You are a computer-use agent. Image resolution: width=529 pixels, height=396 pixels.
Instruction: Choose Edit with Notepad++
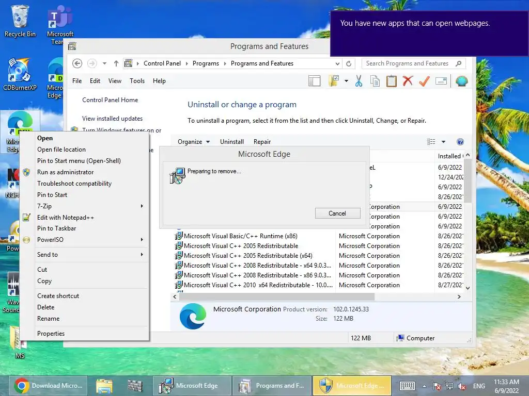(x=84, y=218)
